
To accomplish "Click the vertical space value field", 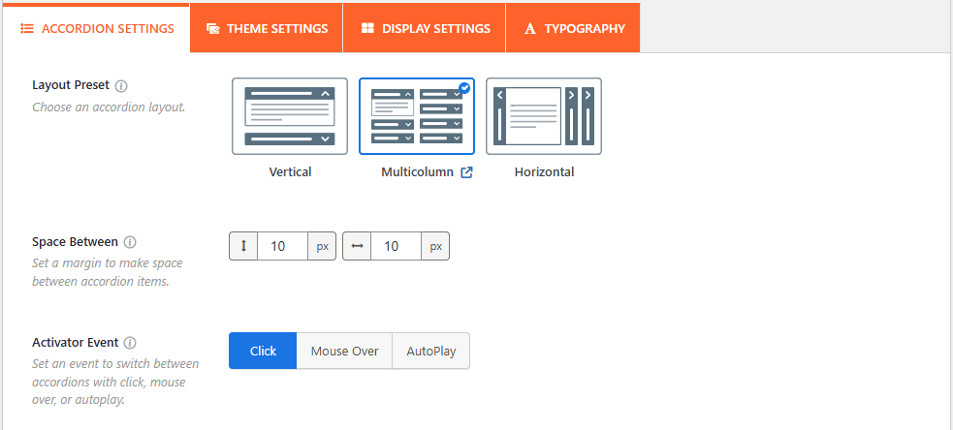I will pyautogui.click(x=282, y=247).
